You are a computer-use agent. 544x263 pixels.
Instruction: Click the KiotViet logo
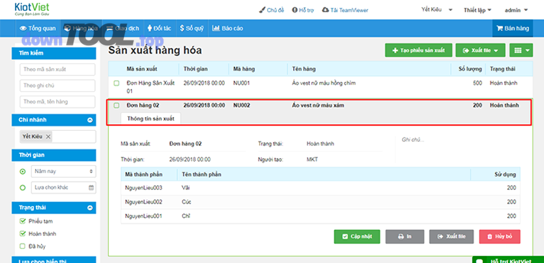(32, 10)
